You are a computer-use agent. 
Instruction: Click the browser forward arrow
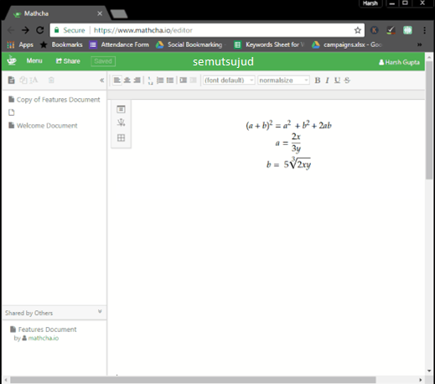click(x=25, y=30)
